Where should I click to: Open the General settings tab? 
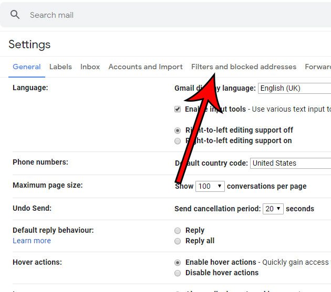pyautogui.click(x=27, y=67)
